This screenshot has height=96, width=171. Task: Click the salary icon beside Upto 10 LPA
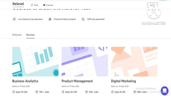pyautogui.click(x=14, y=92)
